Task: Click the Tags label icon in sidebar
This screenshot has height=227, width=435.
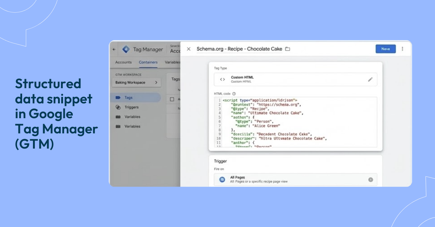Action: (118, 98)
